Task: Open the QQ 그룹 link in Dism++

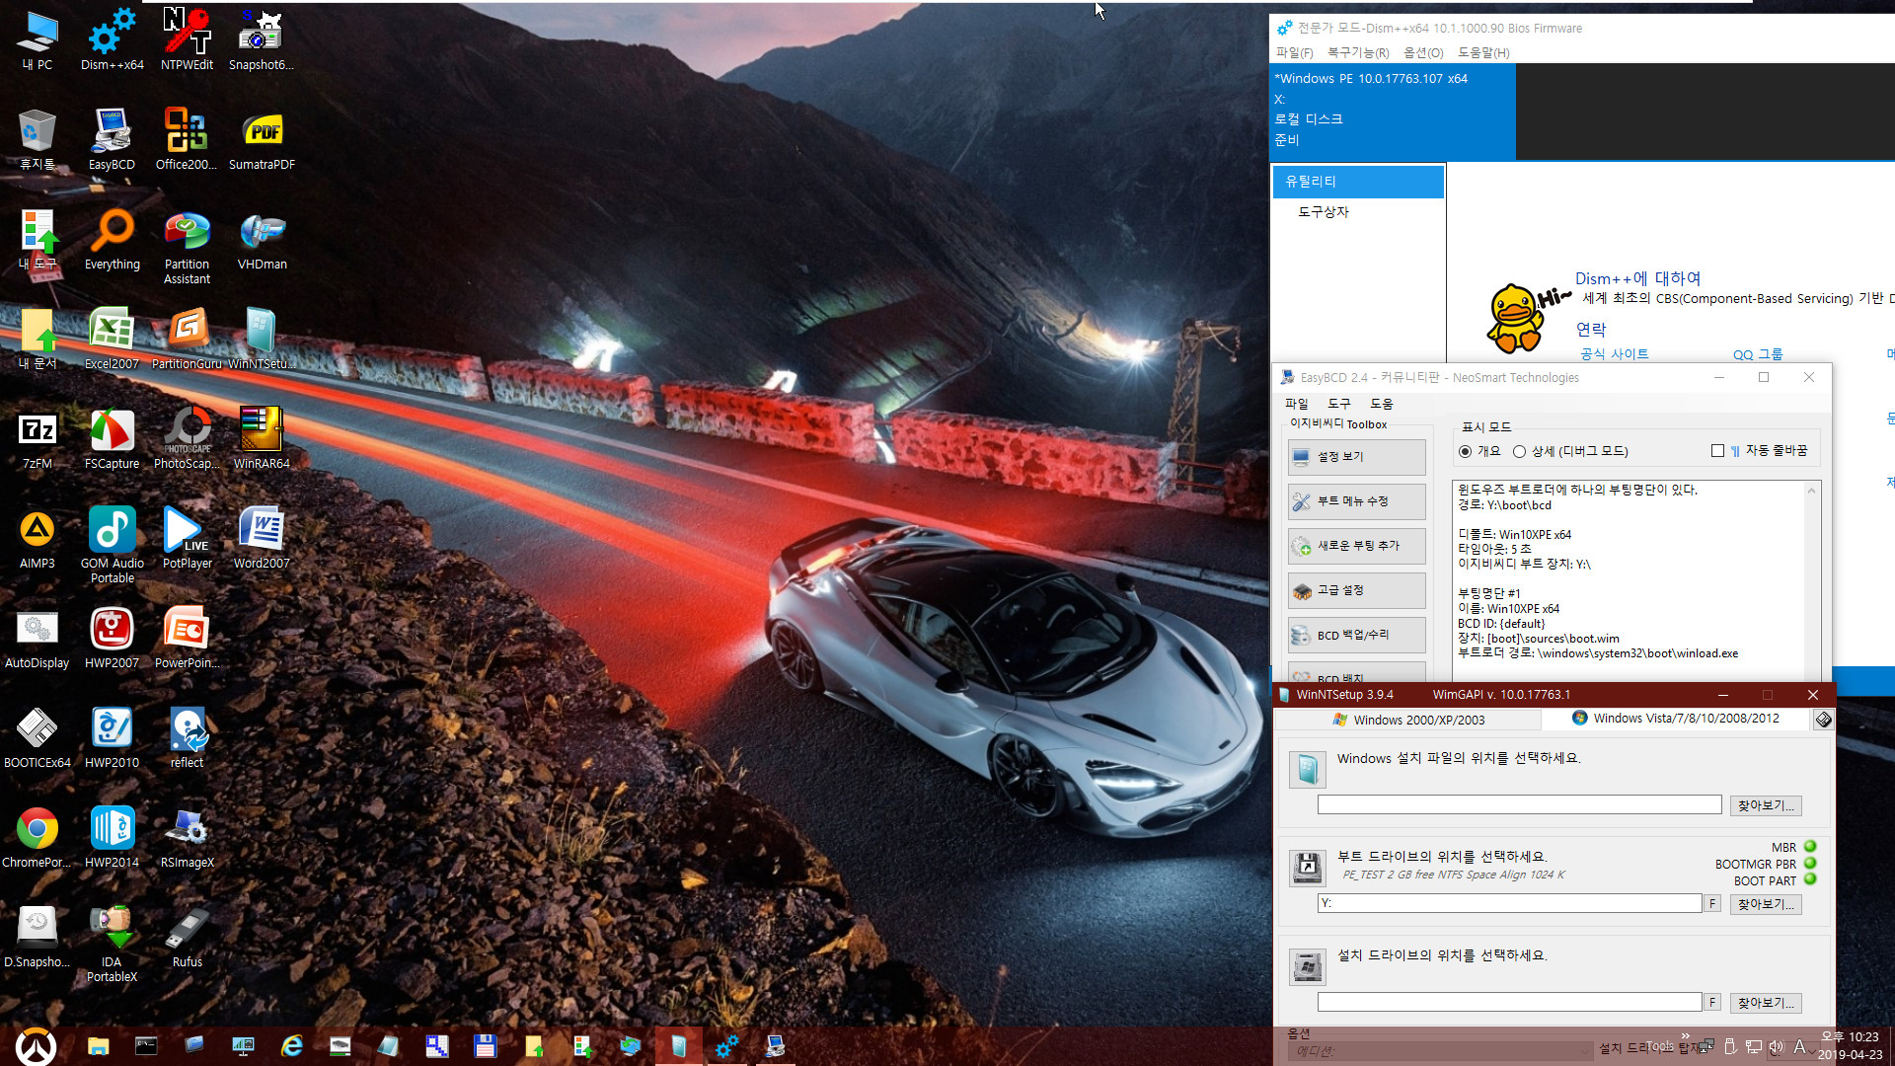Action: pyautogui.click(x=1757, y=354)
